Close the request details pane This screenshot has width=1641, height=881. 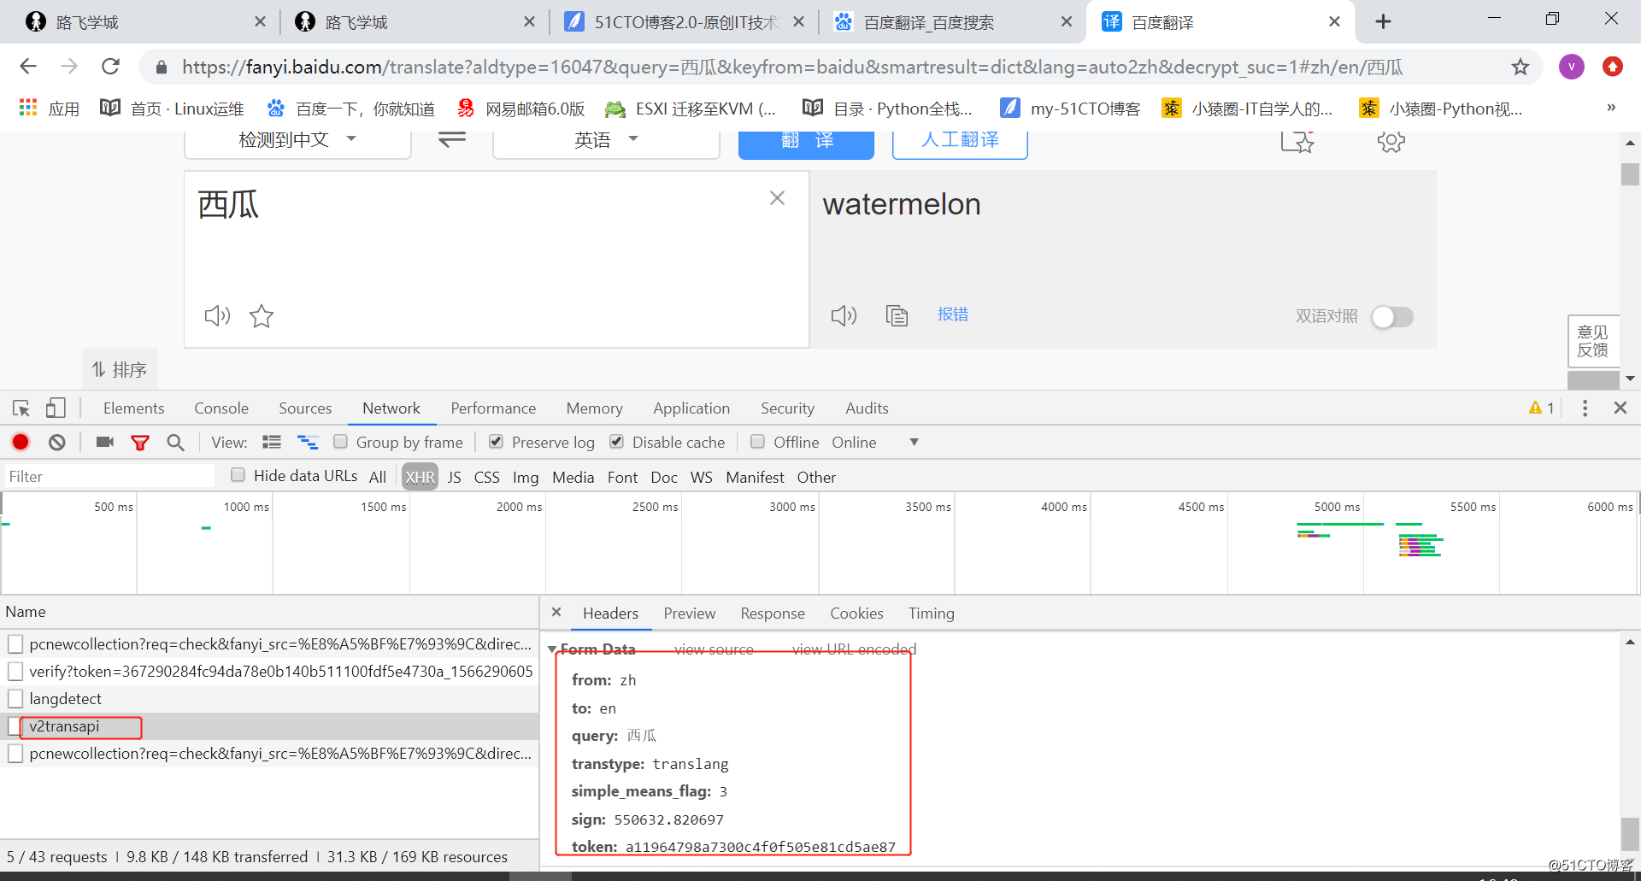[556, 612]
